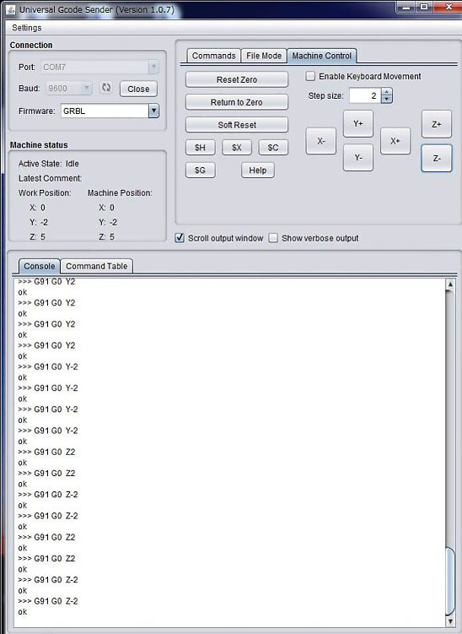Screen dimensions: 462x634
Task: Click the Java app icon in title bar
Action: [x=10, y=9]
